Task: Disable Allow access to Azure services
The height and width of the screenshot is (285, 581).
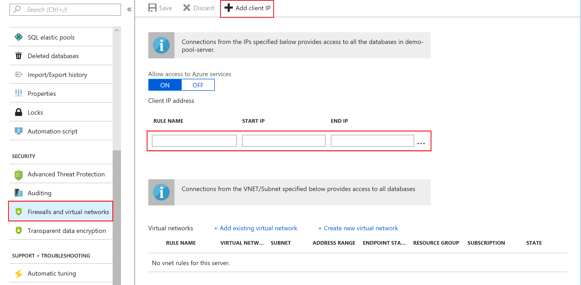Action: 197,85
